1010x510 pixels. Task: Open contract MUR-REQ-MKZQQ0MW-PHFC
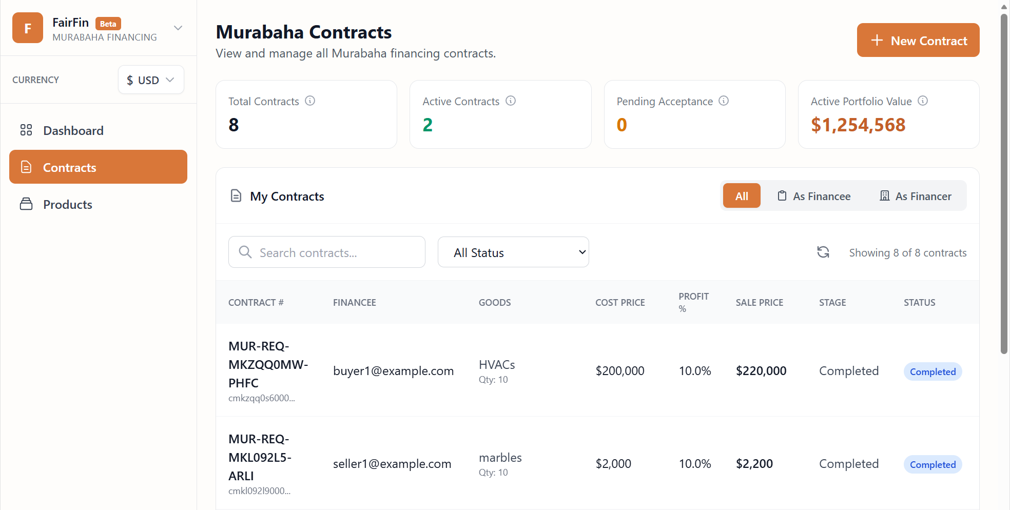coord(268,365)
